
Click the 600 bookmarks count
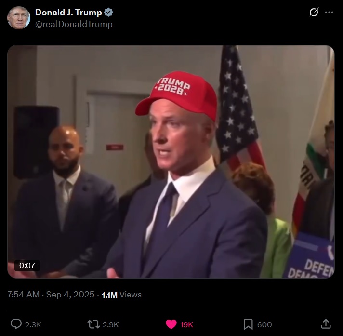264,324
